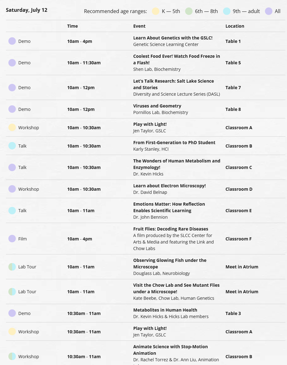Click the green 6th — 8th legend swatch
This screenshot has height=365, width=287.
pyautogui.click(x=189, y=11)
